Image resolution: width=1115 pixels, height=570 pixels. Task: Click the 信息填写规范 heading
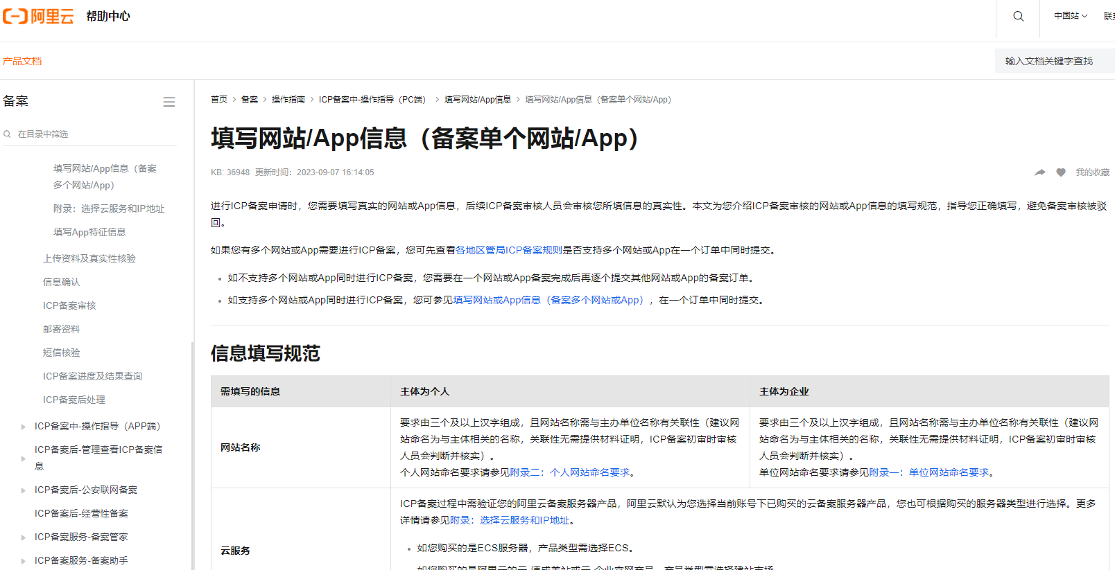(x=266, y=353)
